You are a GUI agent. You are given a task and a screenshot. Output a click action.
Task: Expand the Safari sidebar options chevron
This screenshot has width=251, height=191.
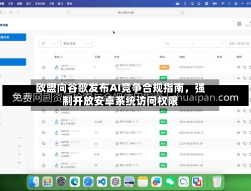pos(5,13)
